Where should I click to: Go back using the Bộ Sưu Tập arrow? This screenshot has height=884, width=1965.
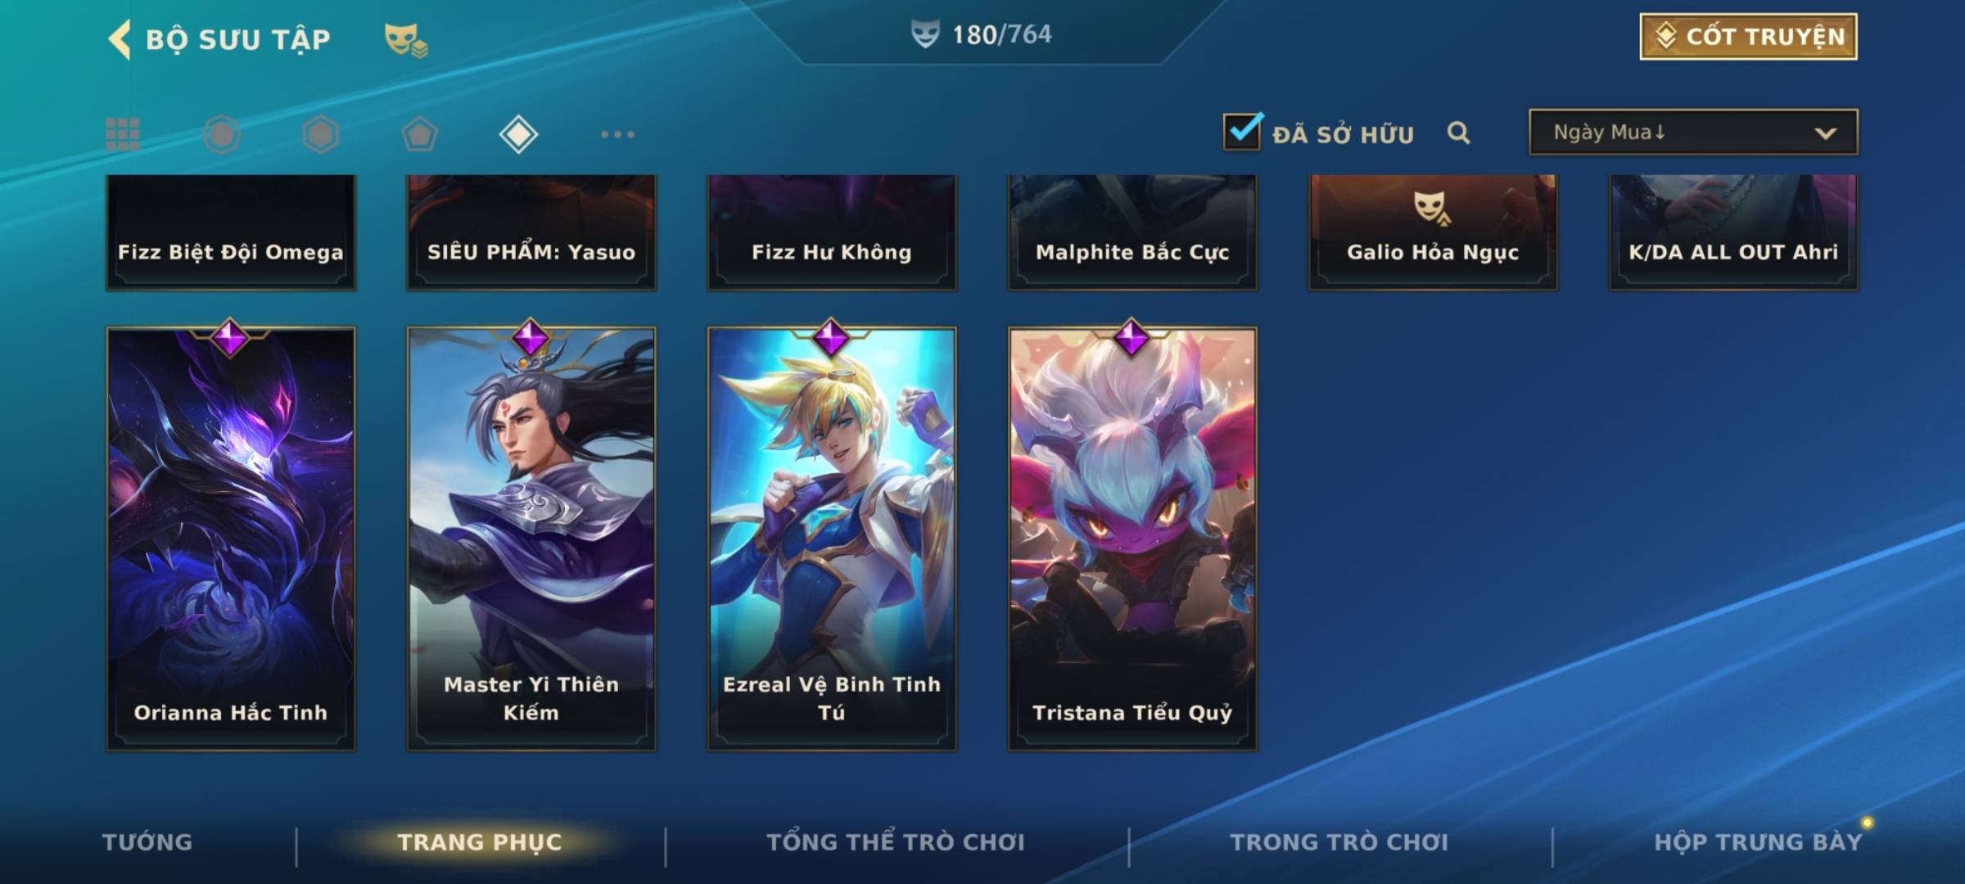point(120,38)
